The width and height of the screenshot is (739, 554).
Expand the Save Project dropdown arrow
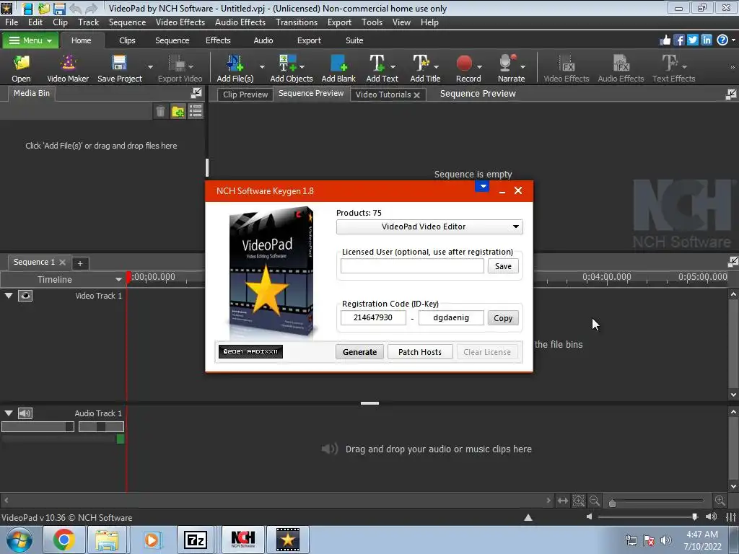(x=150, y=67)
